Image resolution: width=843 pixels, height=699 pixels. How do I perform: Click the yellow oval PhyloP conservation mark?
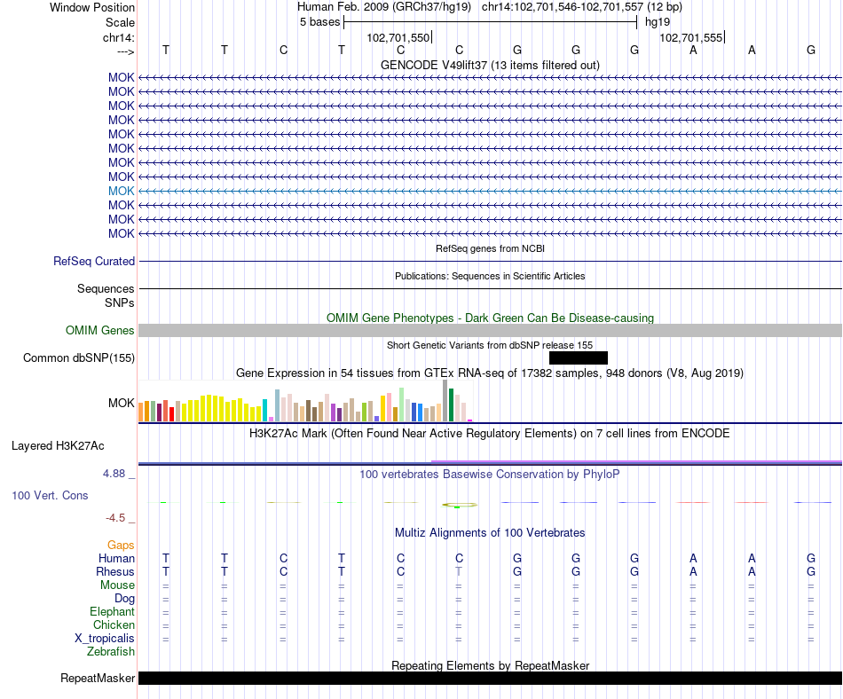[x=459, y=505]
